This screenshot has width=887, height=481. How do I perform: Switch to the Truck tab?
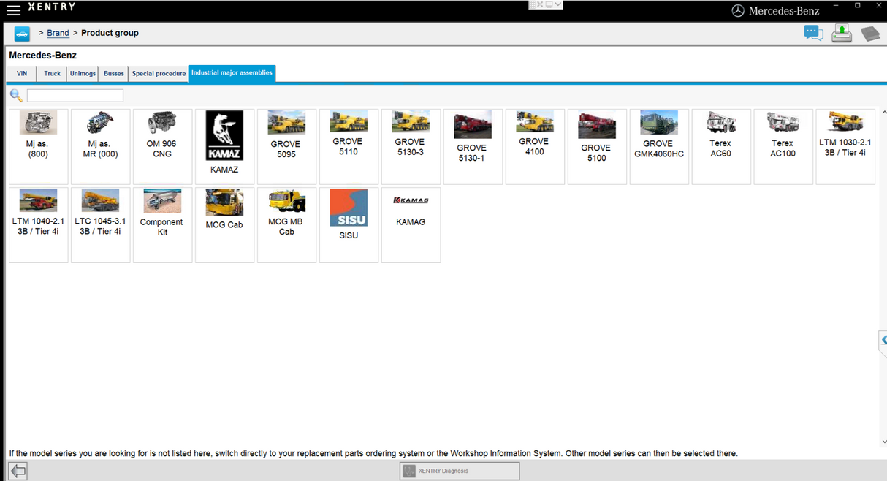52,74
